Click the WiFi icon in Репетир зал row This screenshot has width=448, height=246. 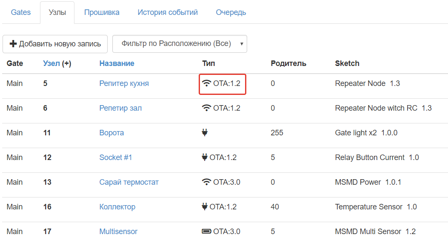(x=207, y=108)
